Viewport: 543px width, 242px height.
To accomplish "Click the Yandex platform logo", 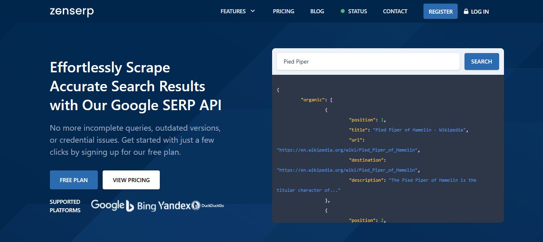I will [174, 206].
